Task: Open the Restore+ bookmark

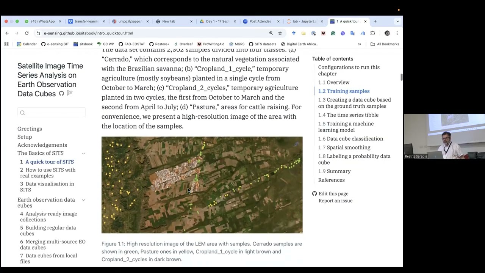Action: pos(159,44)
